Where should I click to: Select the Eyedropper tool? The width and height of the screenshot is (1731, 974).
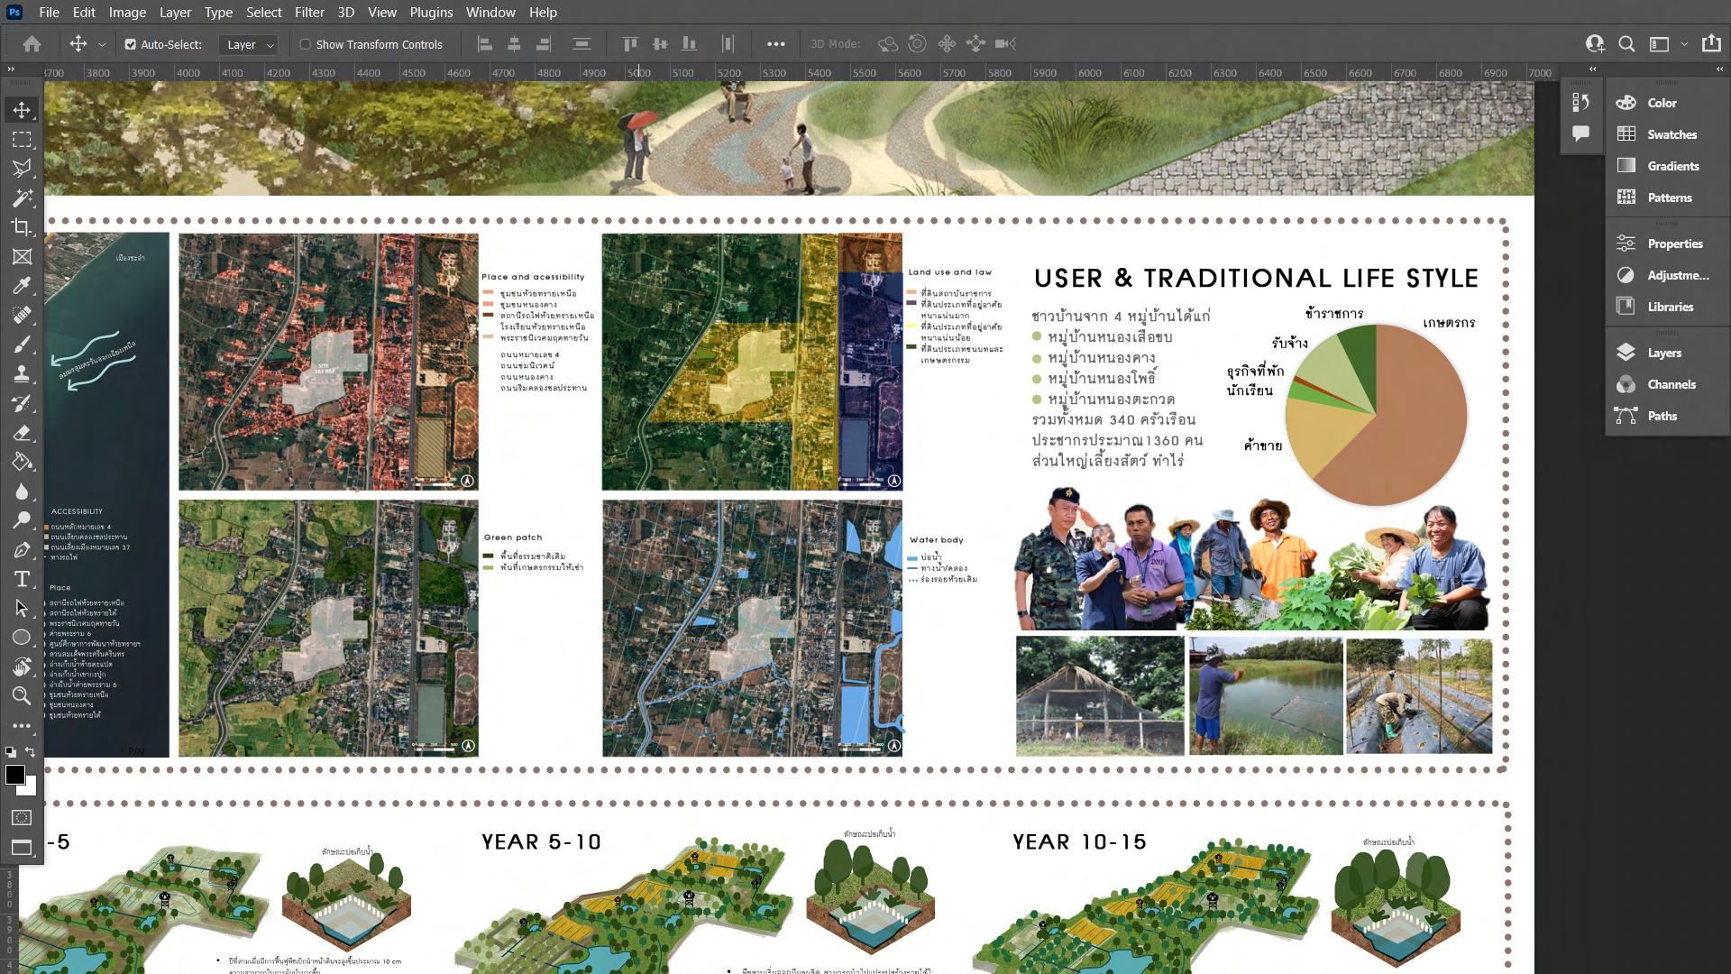22,286
